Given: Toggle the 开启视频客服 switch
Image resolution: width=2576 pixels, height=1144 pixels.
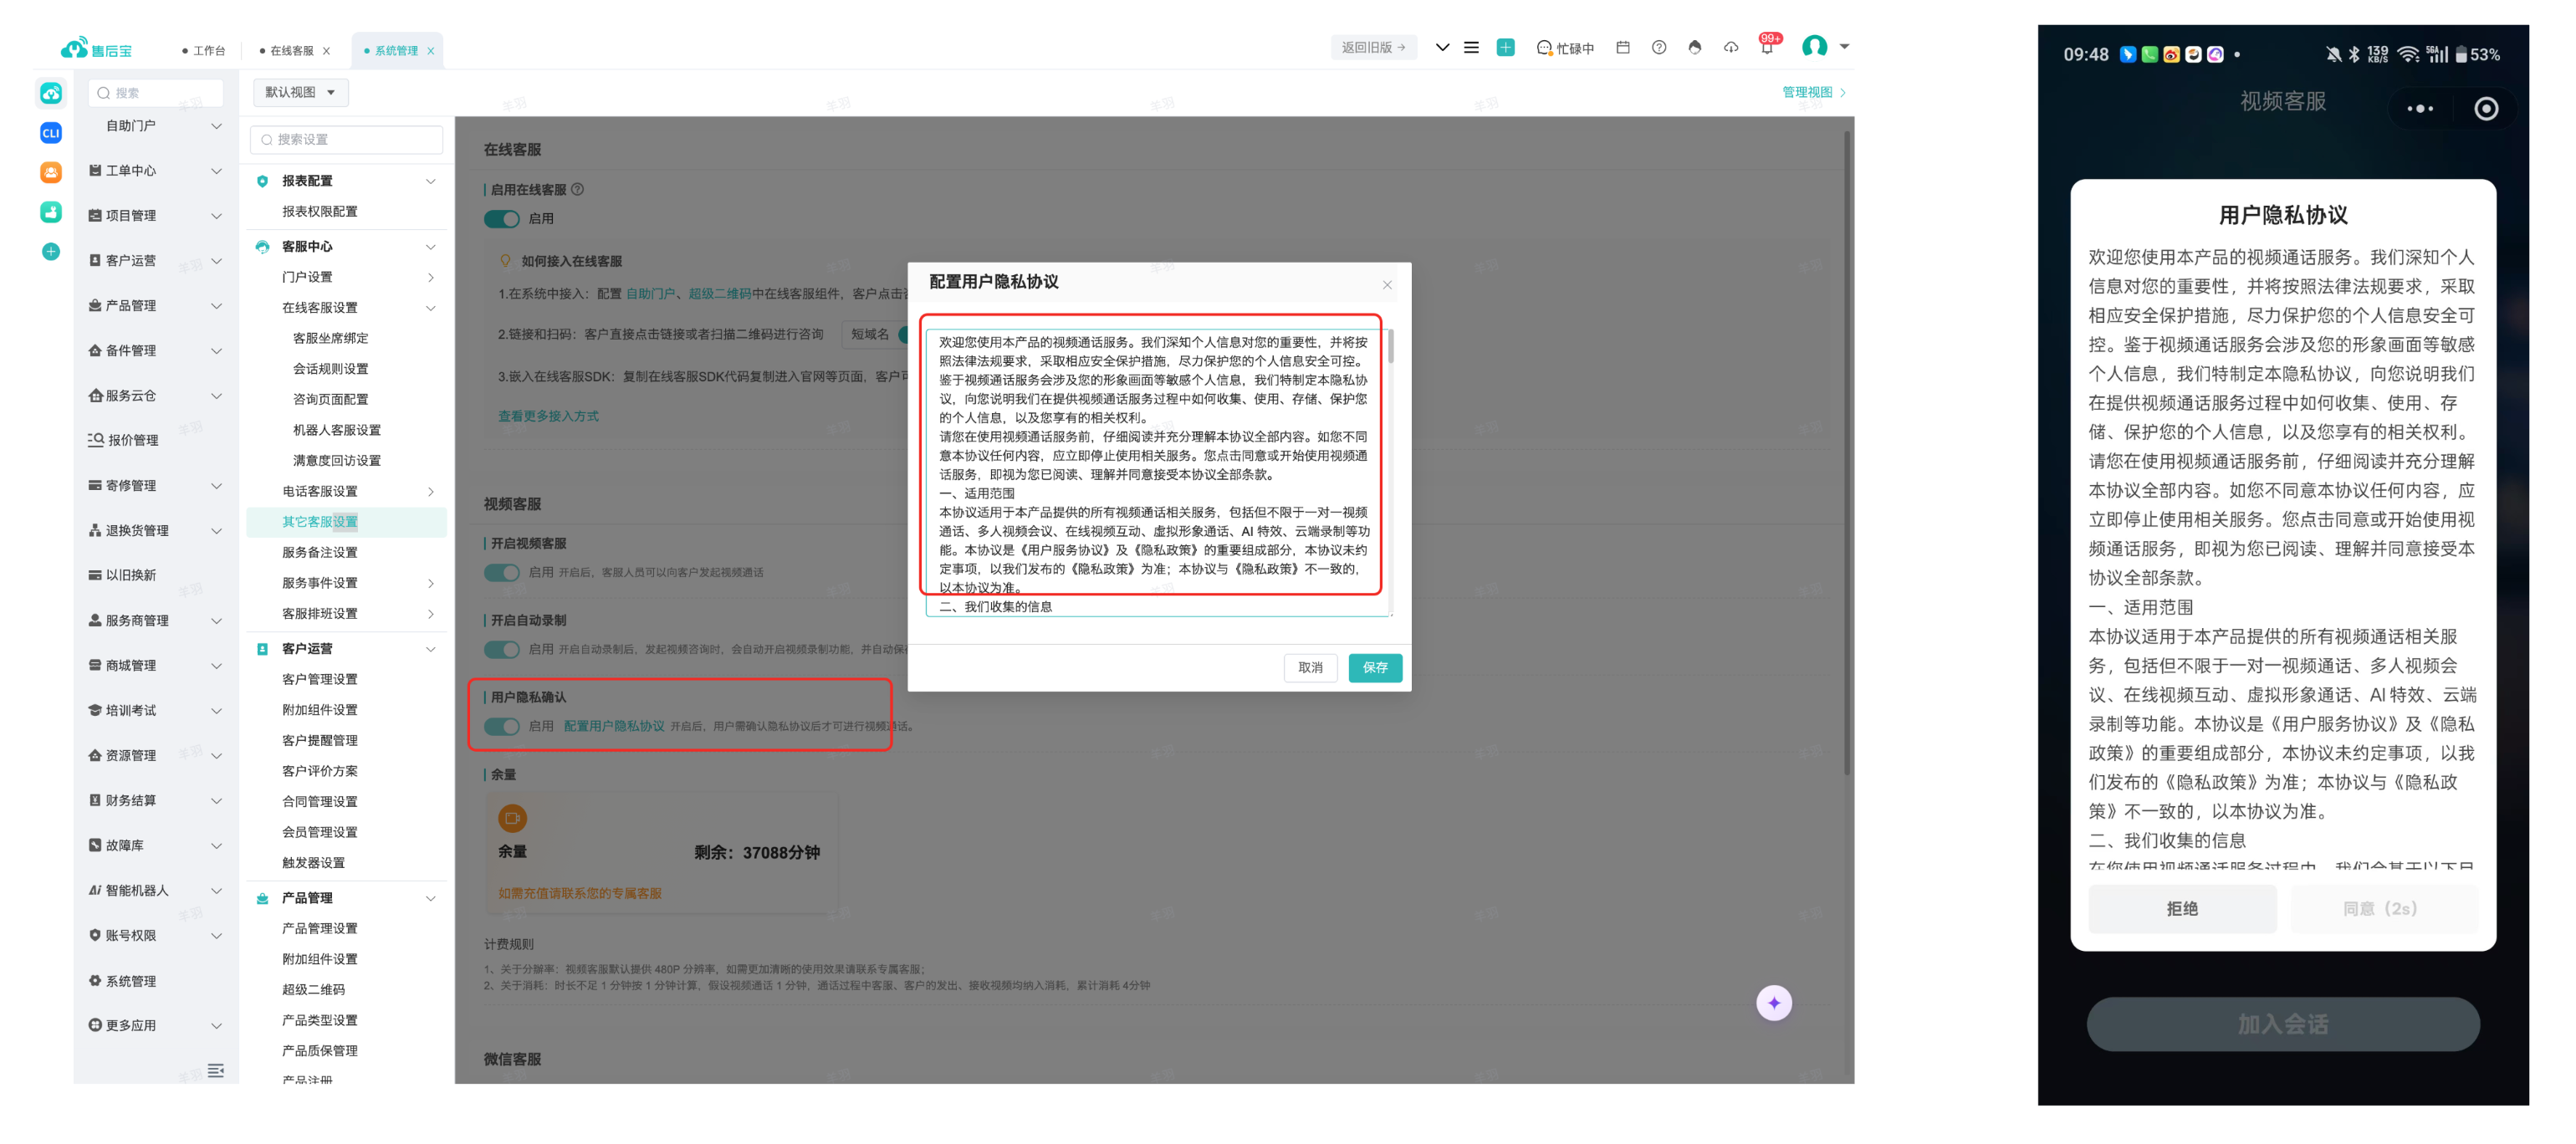Looking at the screenshot, I should coord(502,572).
